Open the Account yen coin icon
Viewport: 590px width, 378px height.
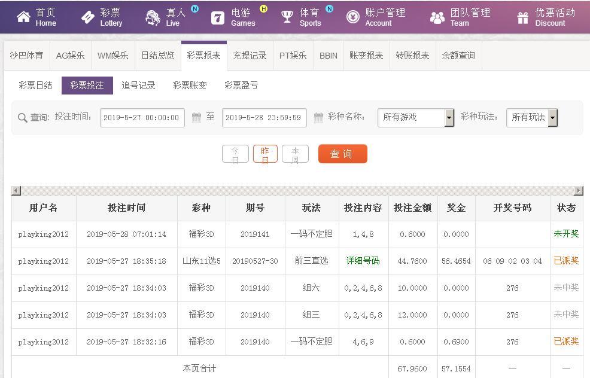353,17
